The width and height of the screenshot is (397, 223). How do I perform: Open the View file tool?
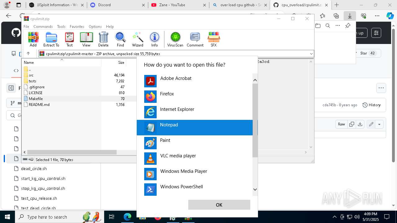pyautogui.click(x=86, y=39)
